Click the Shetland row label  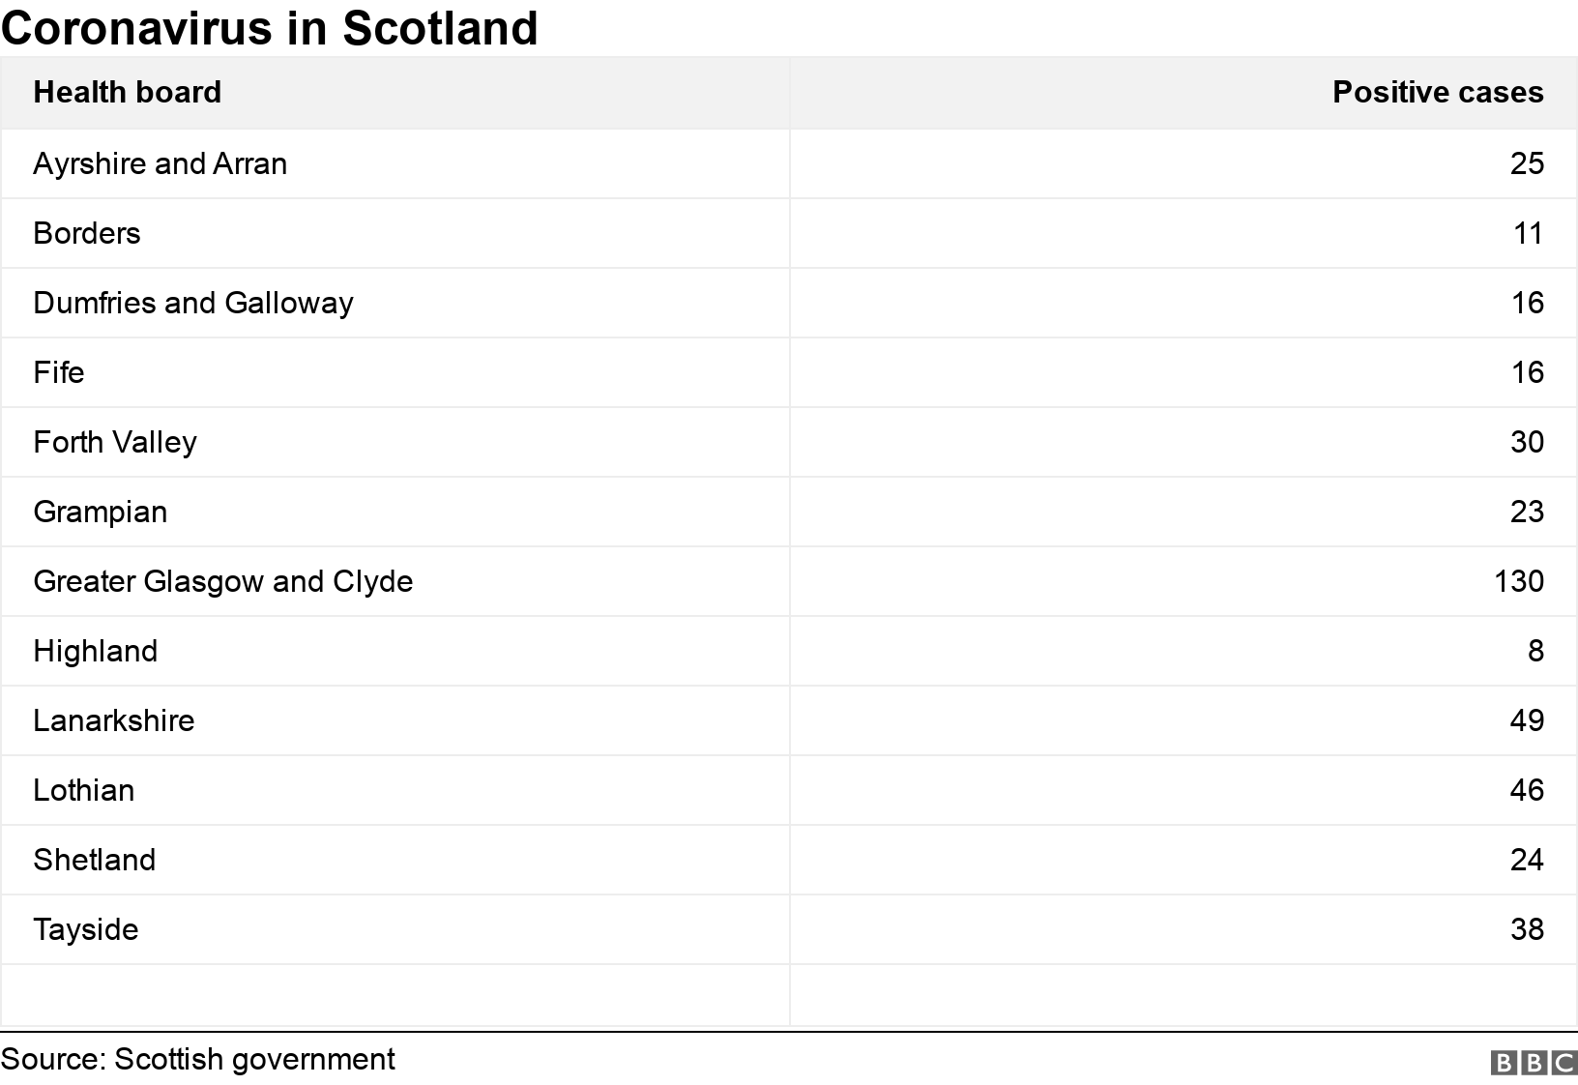[x=94, y=860]
